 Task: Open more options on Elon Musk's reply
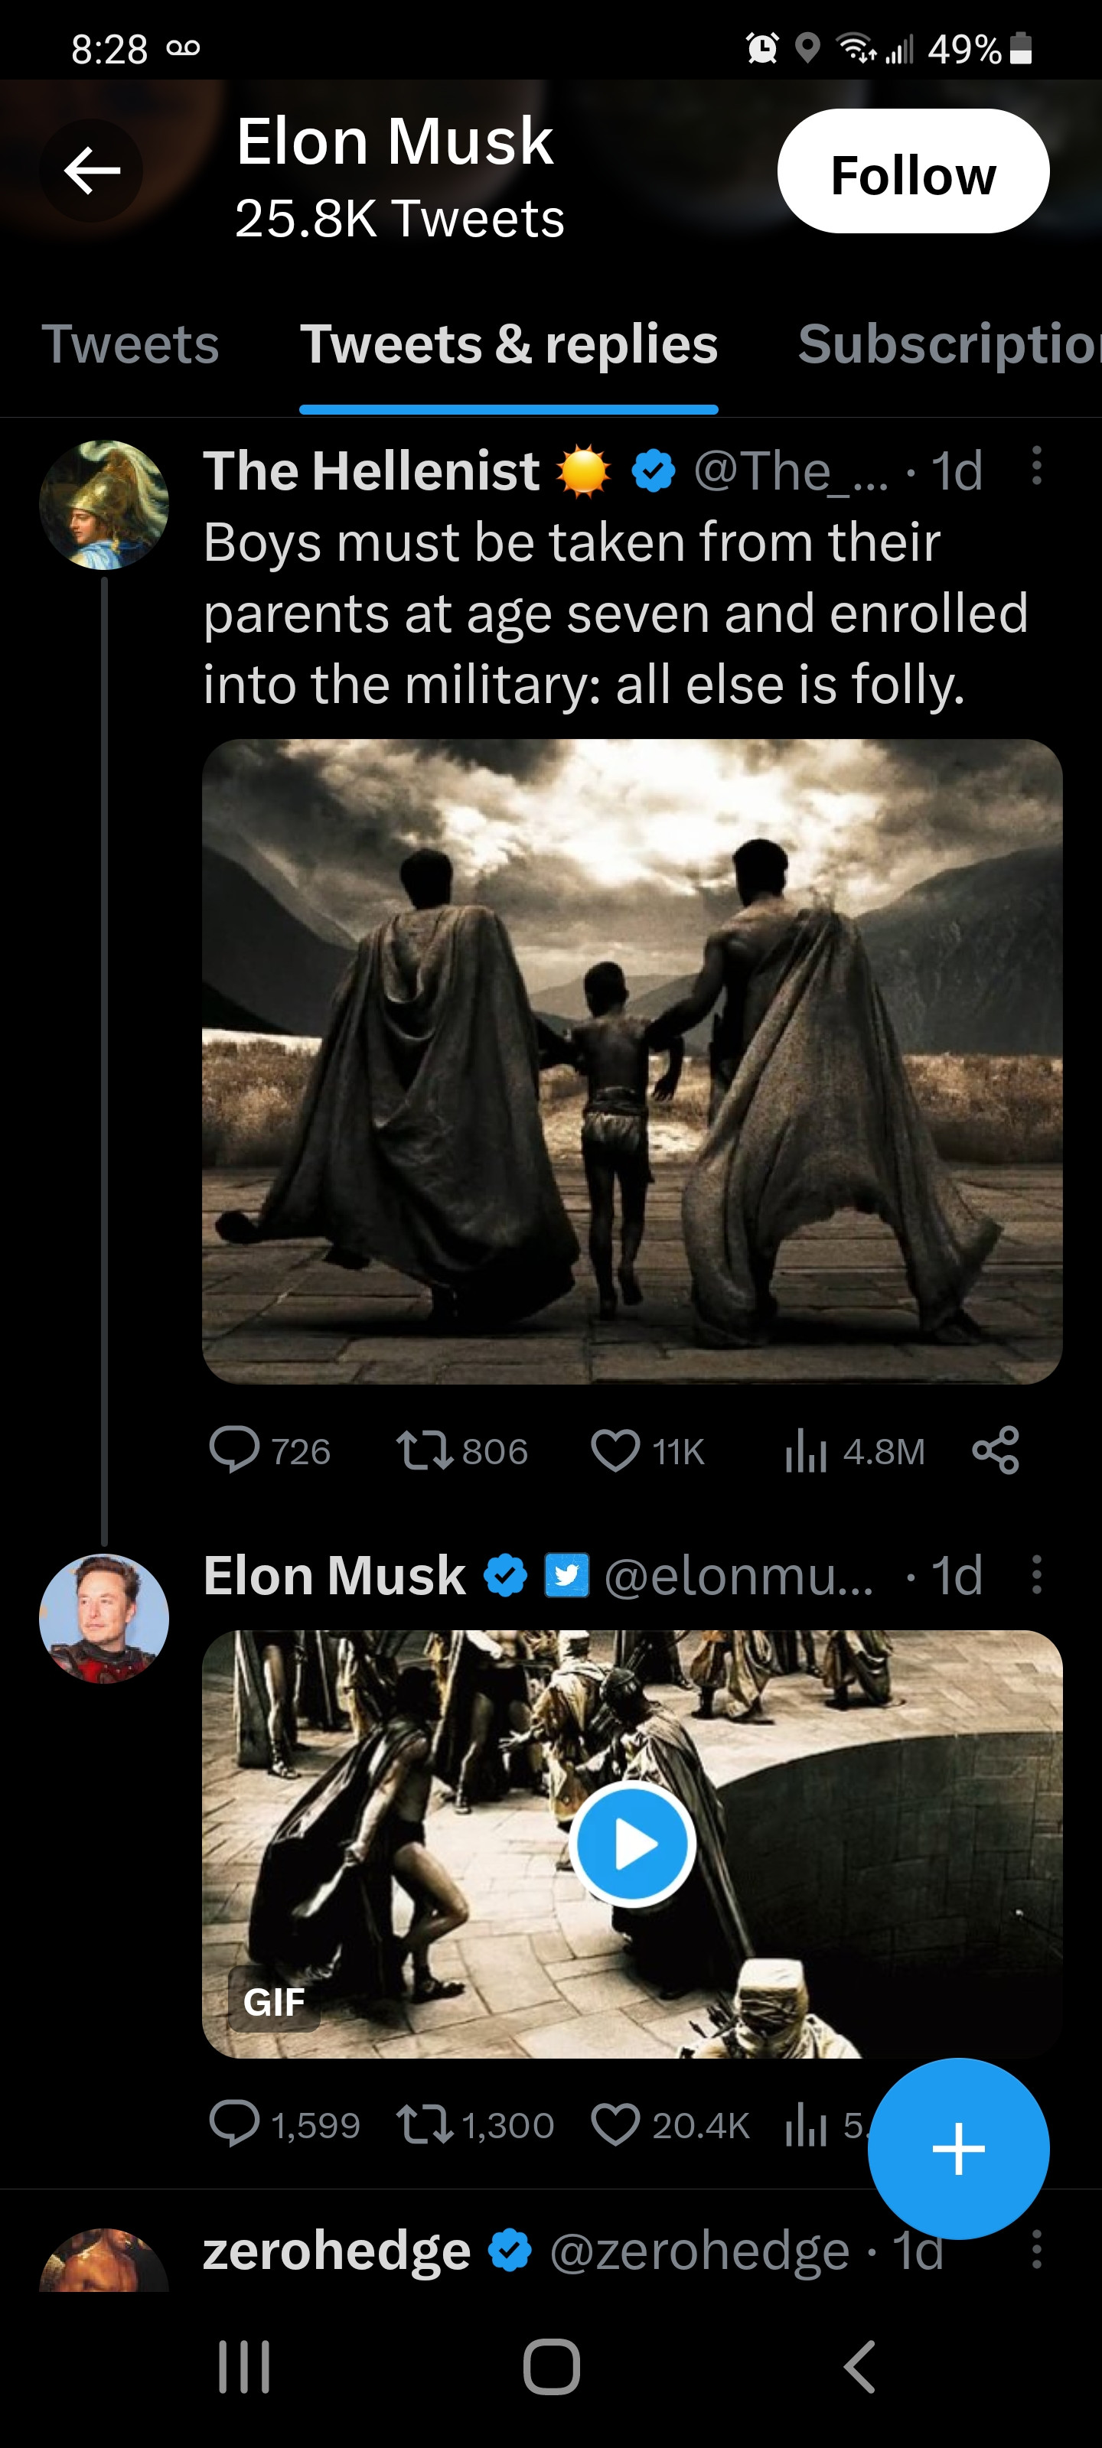tap(1036, 1574)
